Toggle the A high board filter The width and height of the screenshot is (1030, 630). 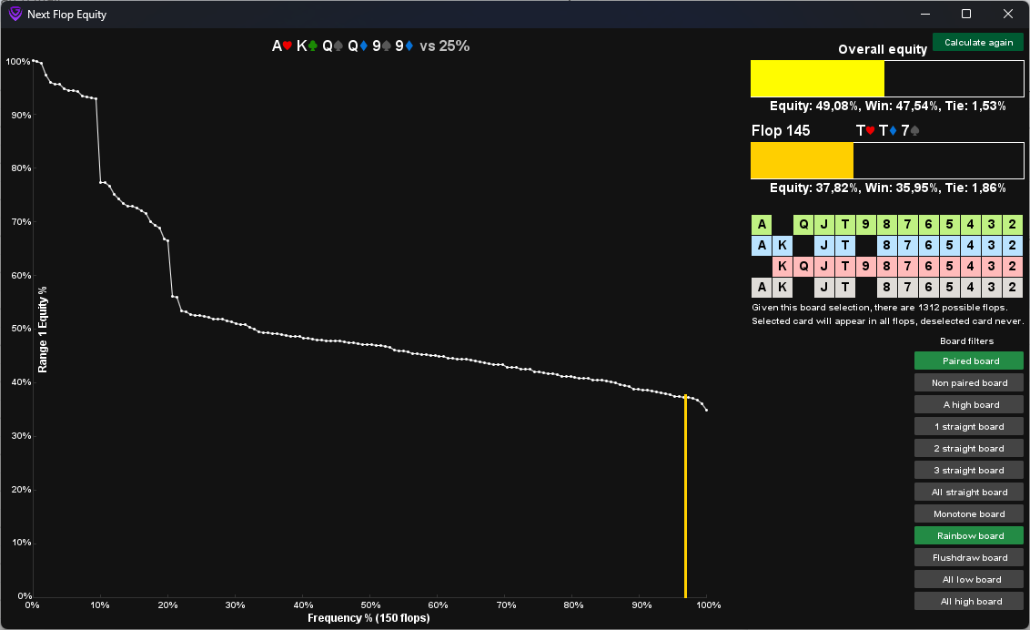point(969,405)
